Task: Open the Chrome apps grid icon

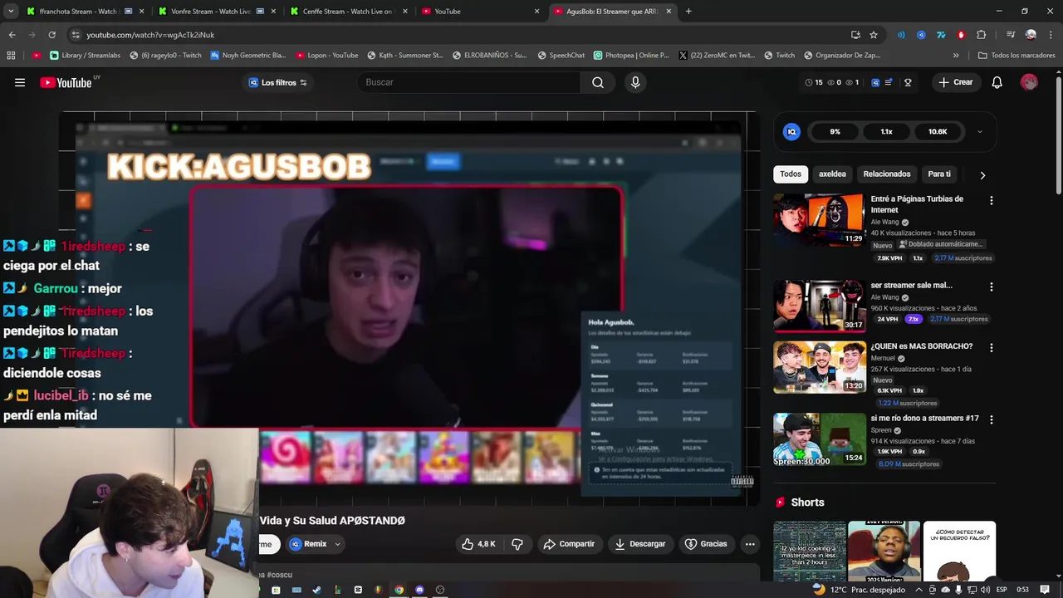Action: [x=11, y=56]
